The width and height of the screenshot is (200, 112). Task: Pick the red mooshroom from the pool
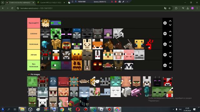[167, 82]
